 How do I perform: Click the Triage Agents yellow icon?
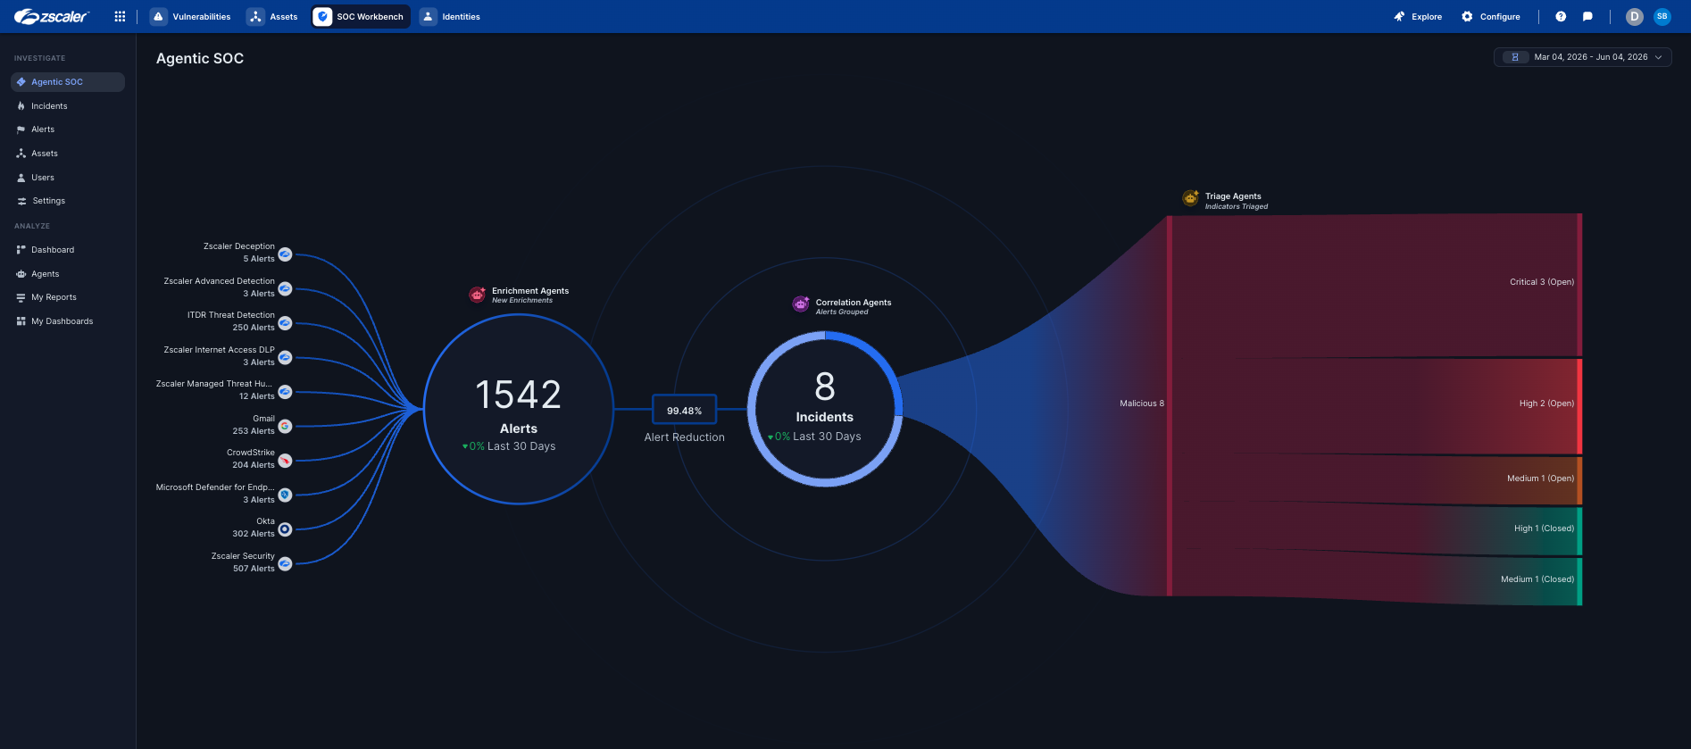pos(1191,198)
